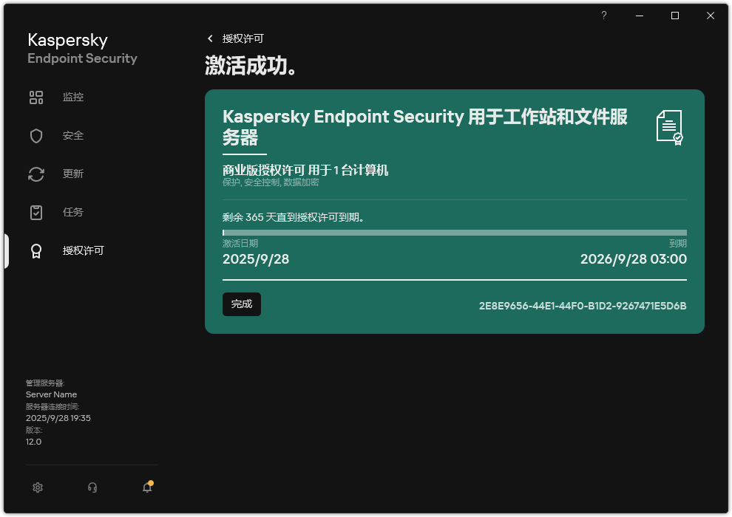Select 监控 in the sidebar

coord(73,97)
